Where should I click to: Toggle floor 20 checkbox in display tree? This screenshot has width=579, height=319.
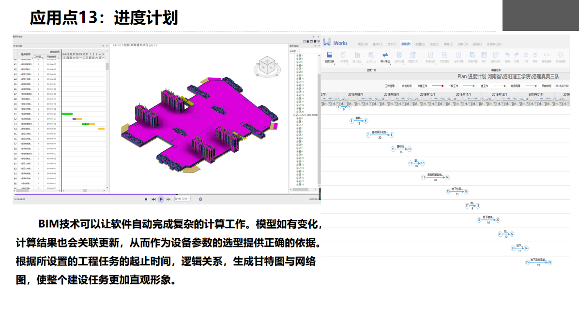click(301, 112)
